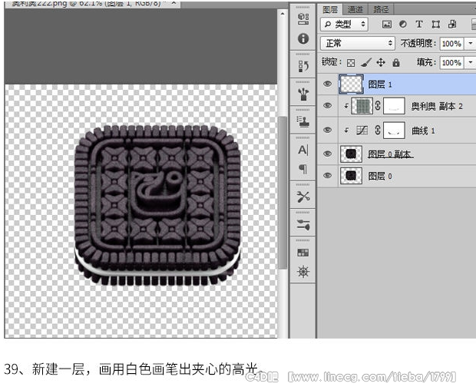476x390 pixels.
Task: Click the 不透明度 100% value field
Action: (451, 44)
